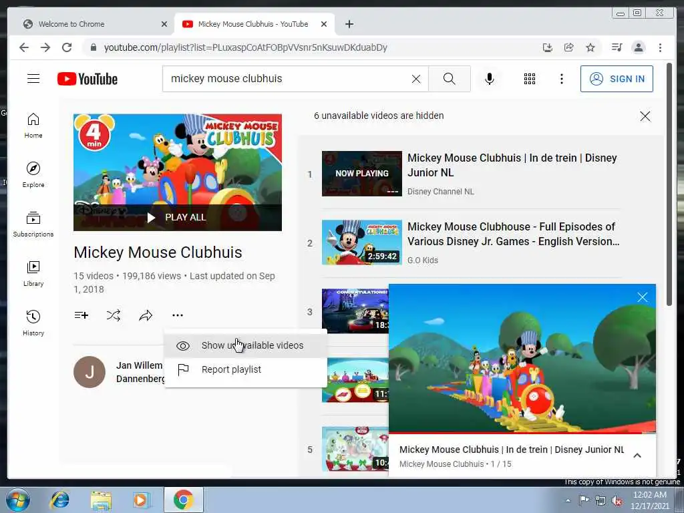Click Jan Willem Dannenberg channel name

point(140,372)
